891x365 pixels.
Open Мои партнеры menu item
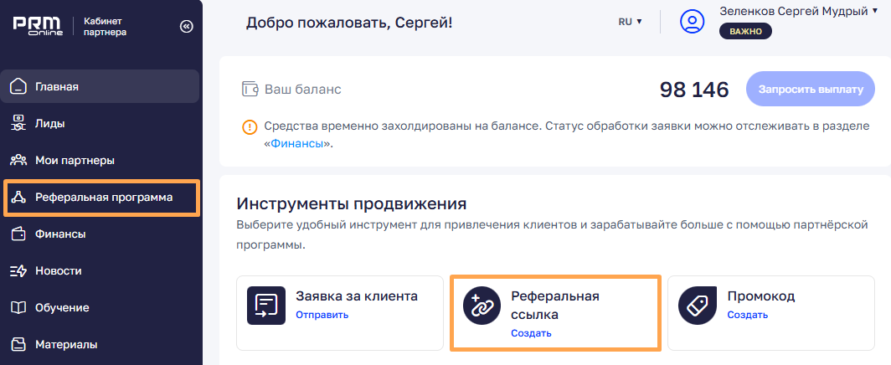pos(100,160)
